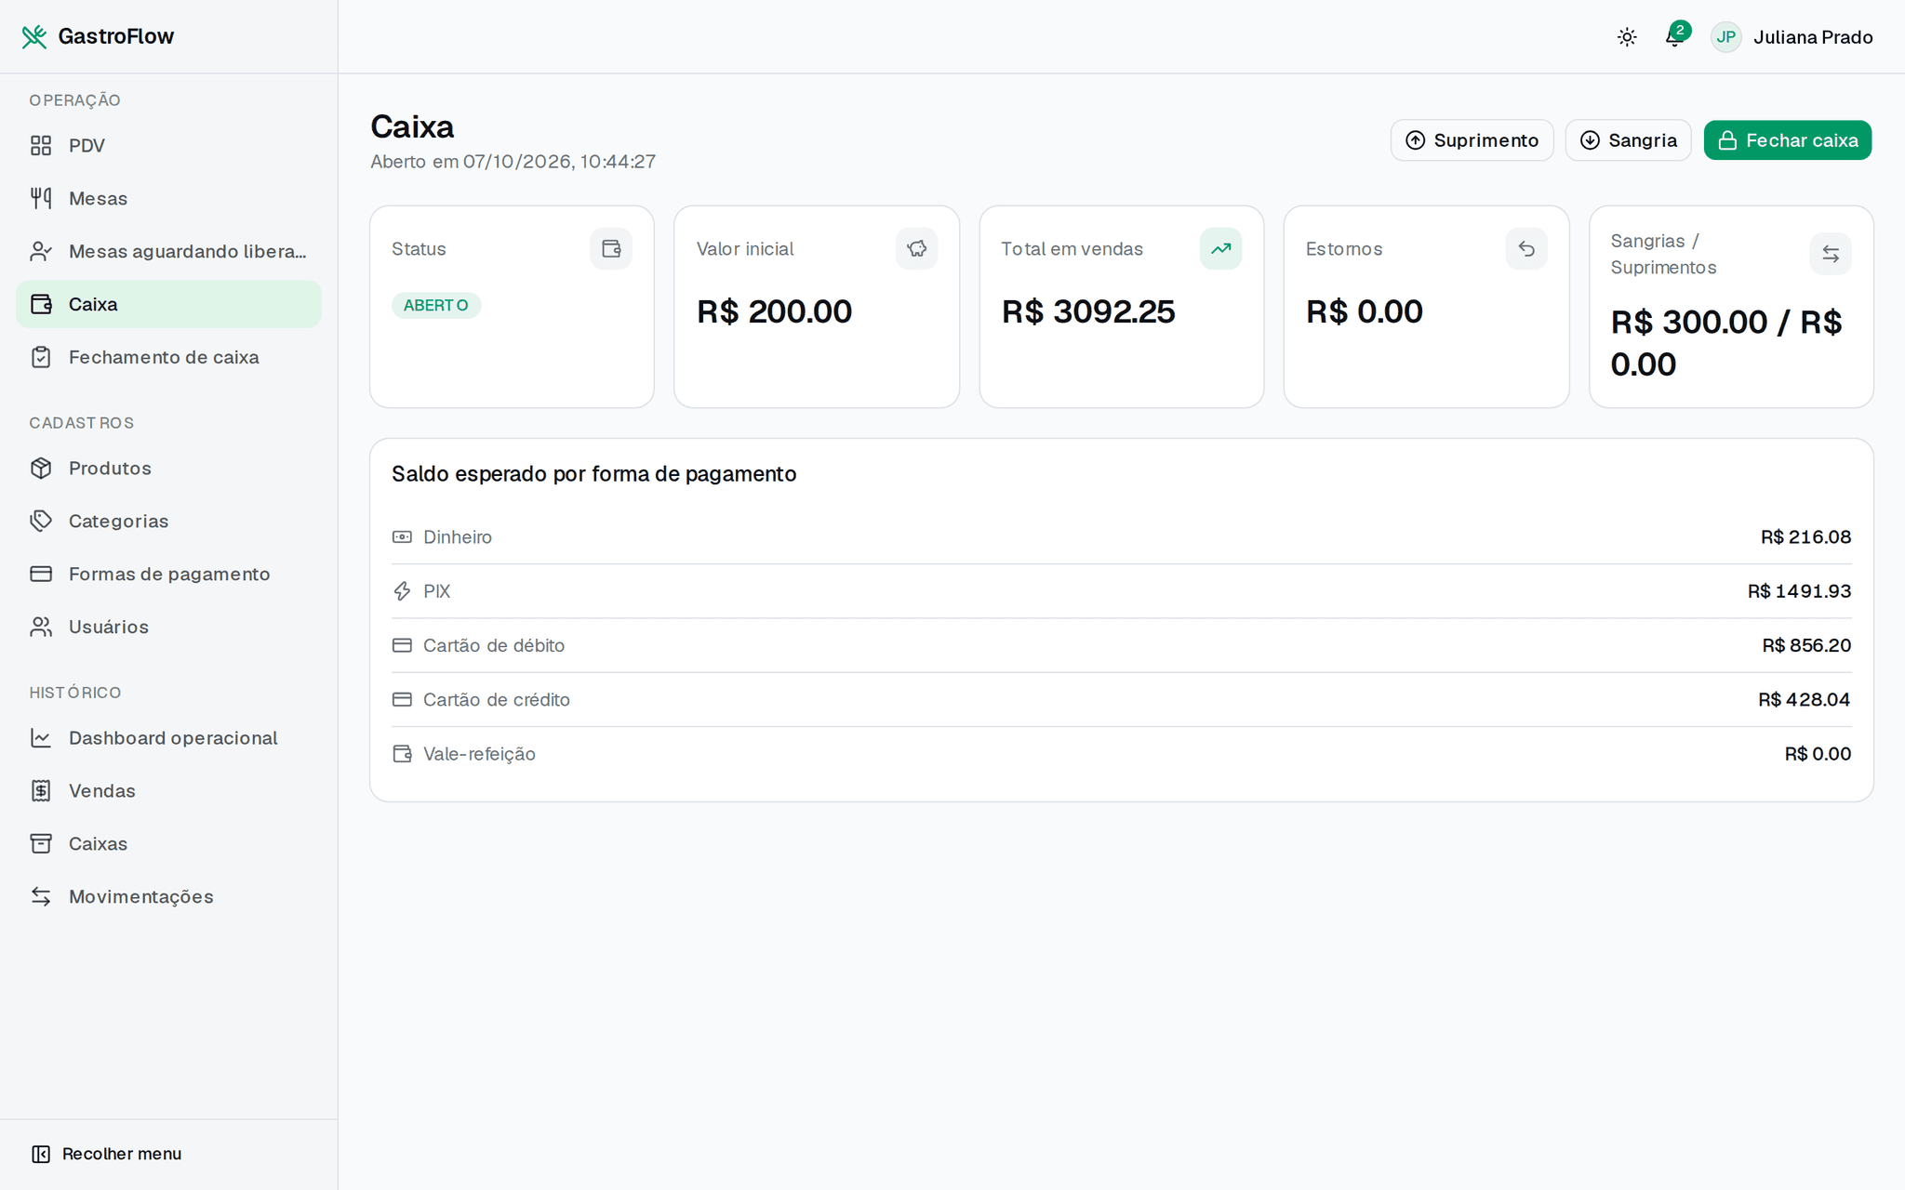
Task: Click the wallet icon in Status card
Action: [611, 248]
